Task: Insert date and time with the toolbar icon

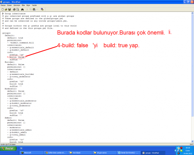Action: pos(42,9)
